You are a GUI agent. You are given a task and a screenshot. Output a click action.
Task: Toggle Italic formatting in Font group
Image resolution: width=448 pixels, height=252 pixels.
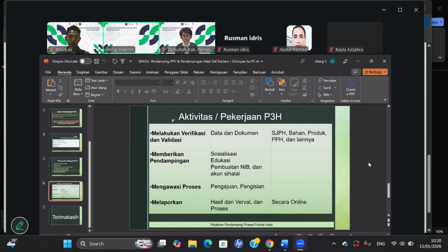point(126,91)
